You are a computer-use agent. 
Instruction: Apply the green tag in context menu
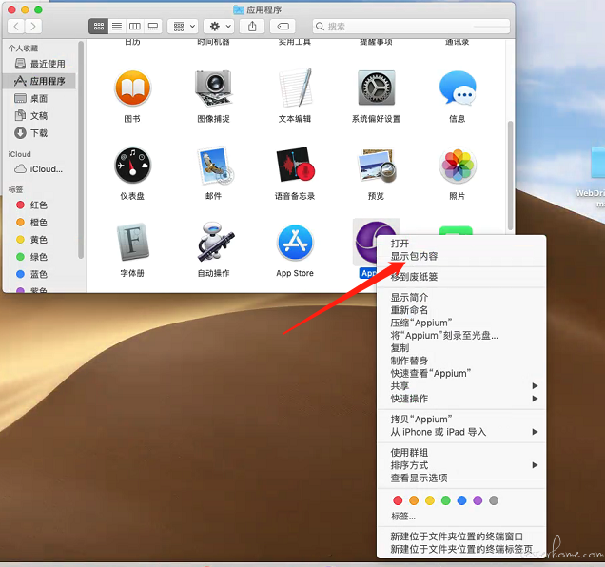point(445,500)
